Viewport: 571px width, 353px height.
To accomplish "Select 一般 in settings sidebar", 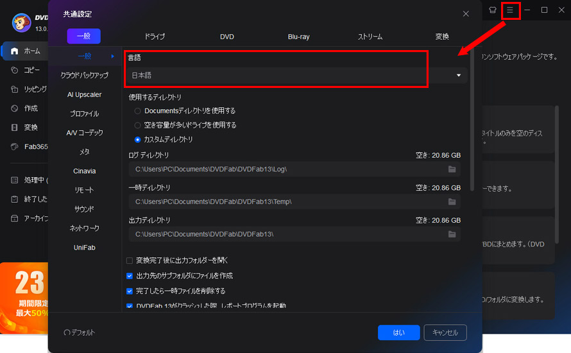I will point(85,56).
